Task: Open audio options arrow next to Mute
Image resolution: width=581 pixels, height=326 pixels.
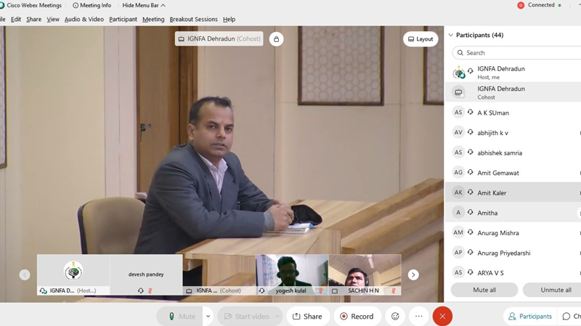Action: (208, 317)
